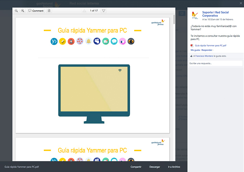Click Descargar in bottom bar
The height and width of the screenshot is (172, 244).
point(155,167)
